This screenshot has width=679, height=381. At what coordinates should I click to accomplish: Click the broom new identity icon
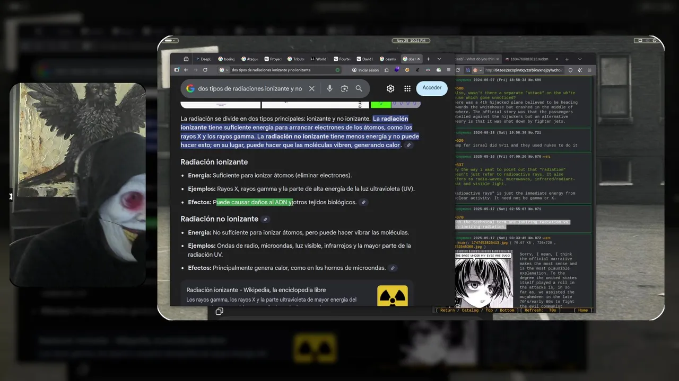pyautogui.click(x=580, y=70)
